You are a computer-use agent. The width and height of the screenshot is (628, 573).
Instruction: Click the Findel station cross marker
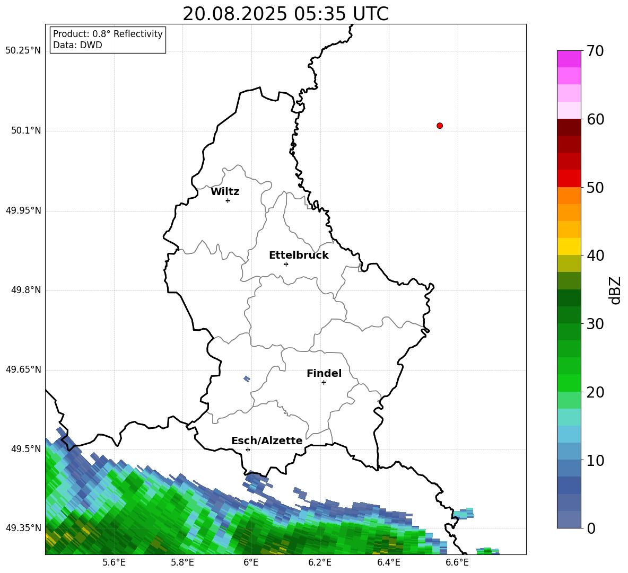tap(324, 383)
